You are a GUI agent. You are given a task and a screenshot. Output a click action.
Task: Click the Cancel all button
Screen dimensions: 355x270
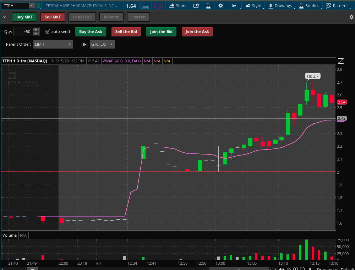[82, 17]
